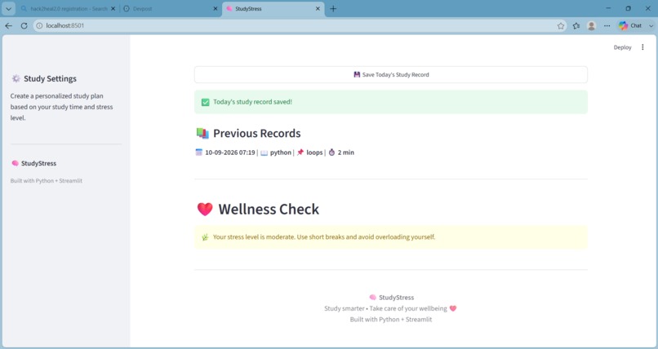This screenshot has width=658, height=349.
Task: Click sidebar 'Built with Python + Streamlit' text
Action: tap(47, 180)
